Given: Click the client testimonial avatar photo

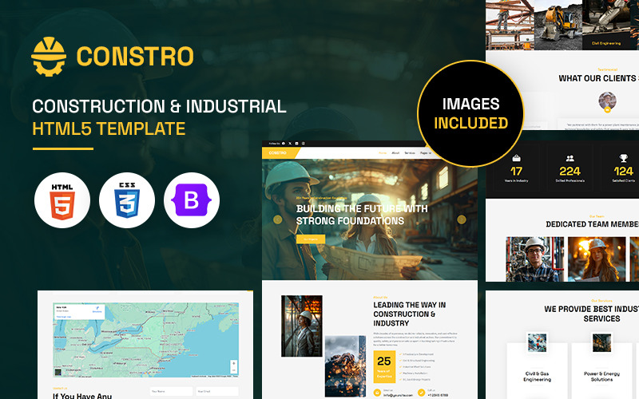Looking at the screenshot, I should pyautogui.click(x=607, y=101).
